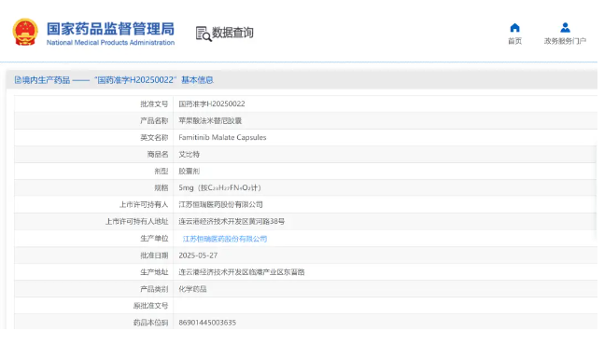
Task: Select holder address 连云港经济技术开发区黄河路38号
Action: coord(232,222)
